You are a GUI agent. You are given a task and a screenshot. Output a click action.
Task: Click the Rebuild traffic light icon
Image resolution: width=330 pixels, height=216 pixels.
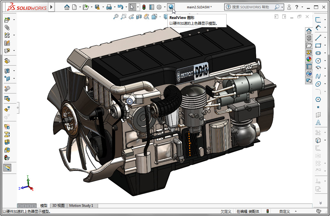click(144, 7)
